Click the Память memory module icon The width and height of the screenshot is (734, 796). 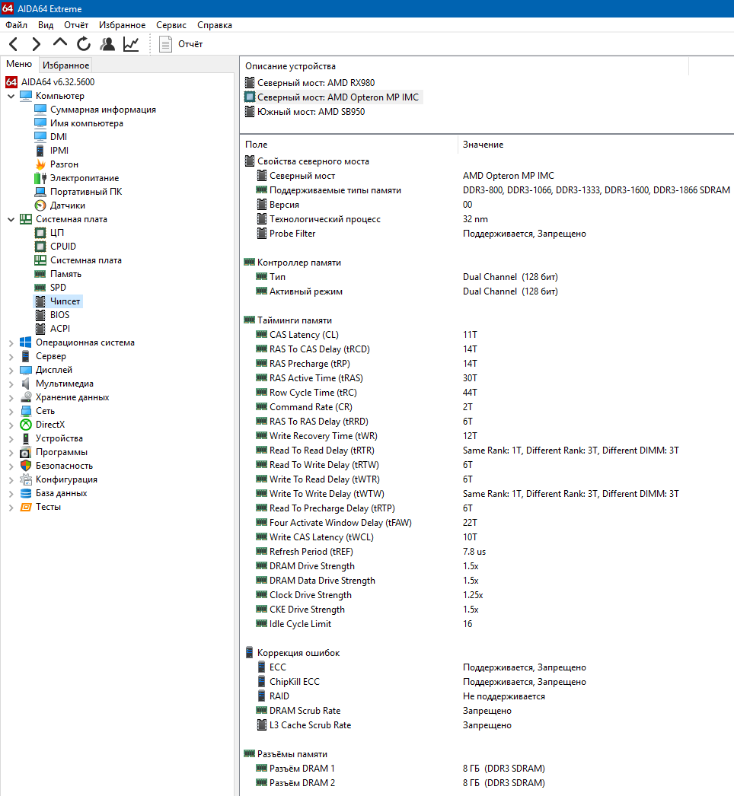click(x=40, y=274)
